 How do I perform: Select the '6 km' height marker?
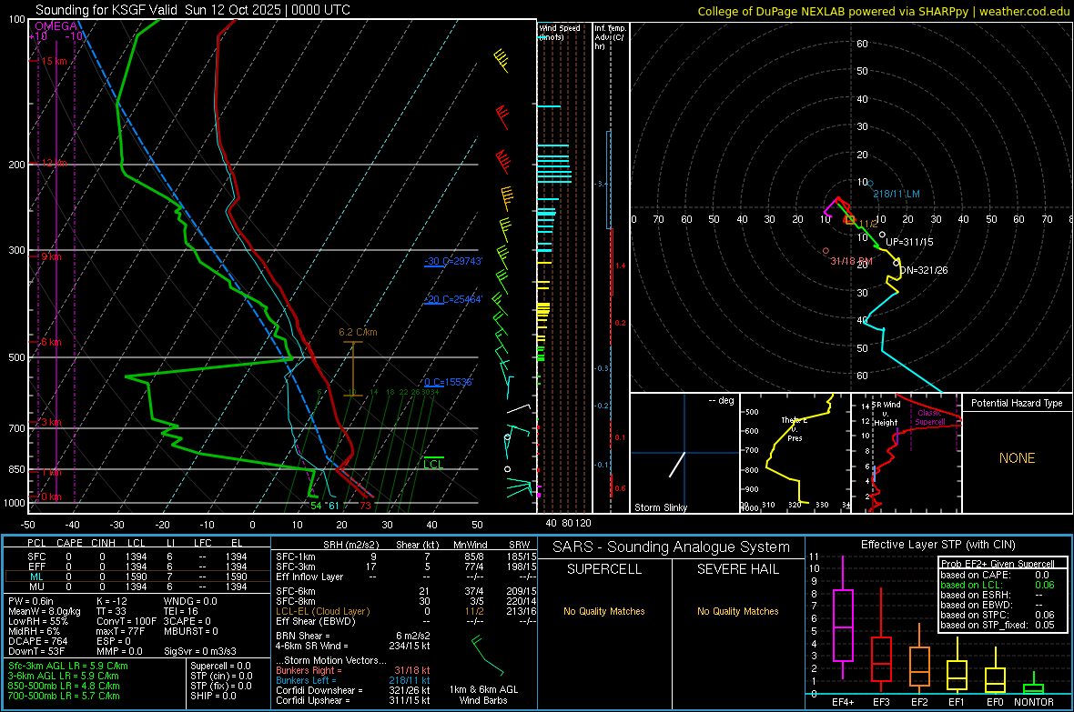[51, 342]
